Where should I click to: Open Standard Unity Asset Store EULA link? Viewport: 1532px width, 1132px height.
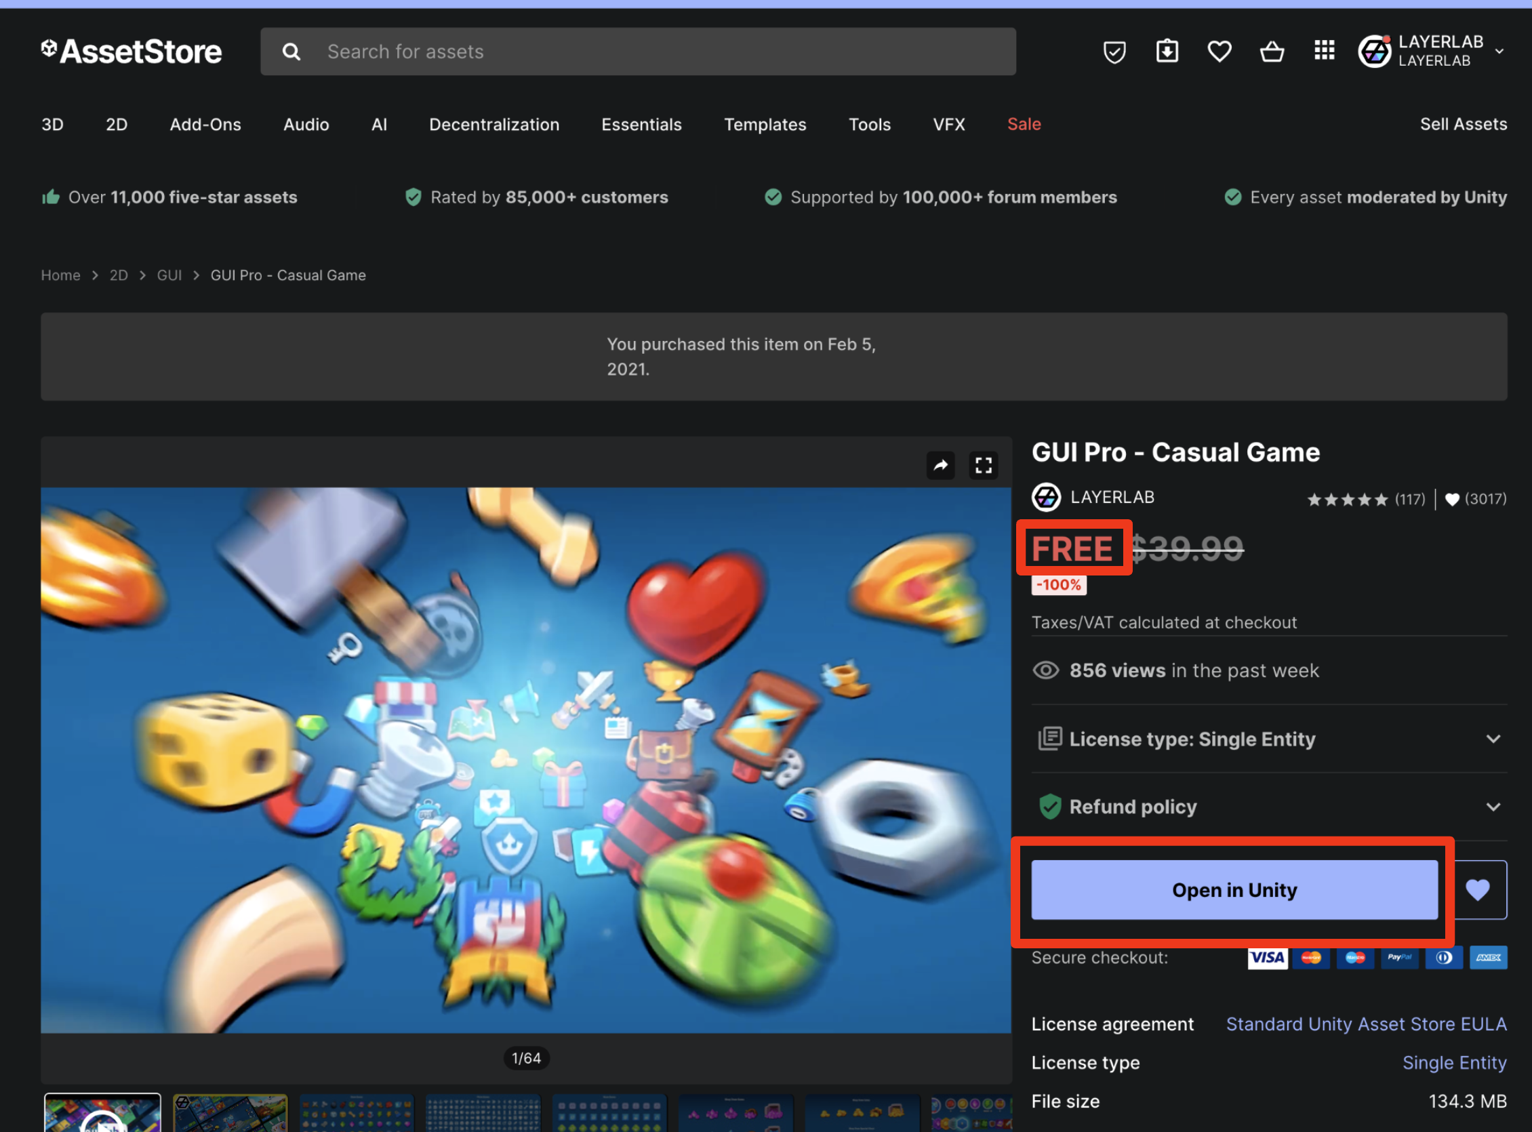point(1365,1024)
